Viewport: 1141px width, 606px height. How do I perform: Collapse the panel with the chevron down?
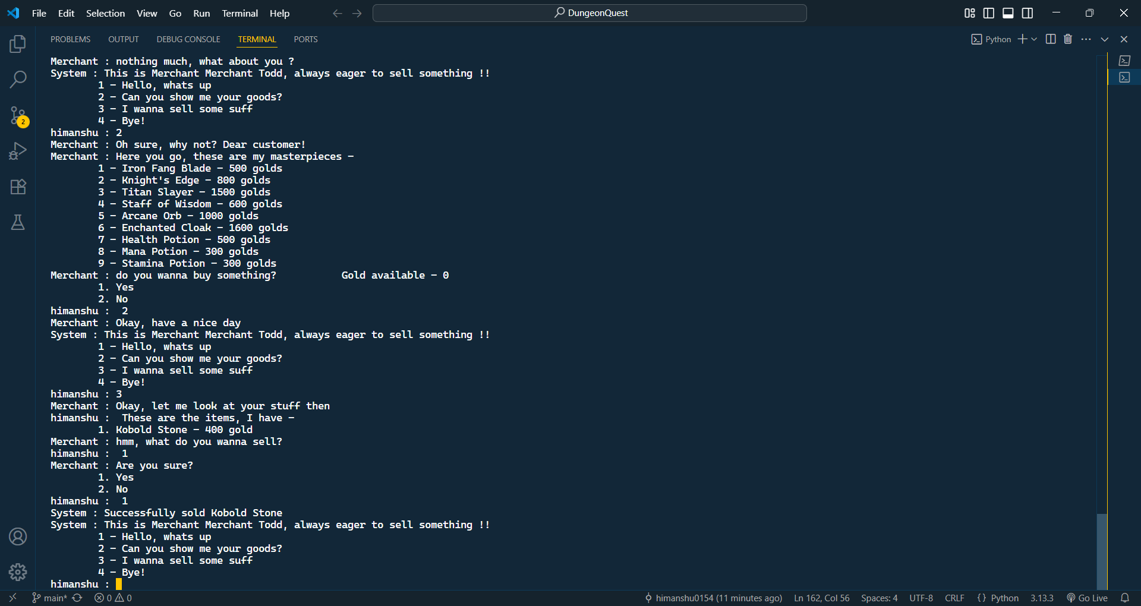1105,39
